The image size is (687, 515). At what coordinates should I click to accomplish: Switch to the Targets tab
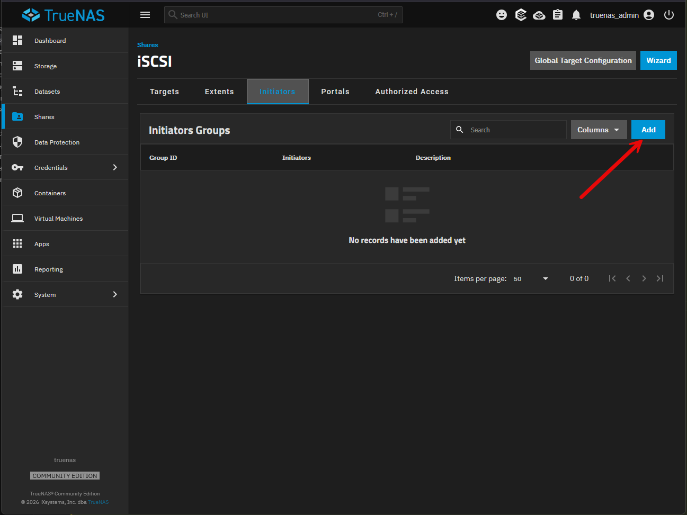164,92
